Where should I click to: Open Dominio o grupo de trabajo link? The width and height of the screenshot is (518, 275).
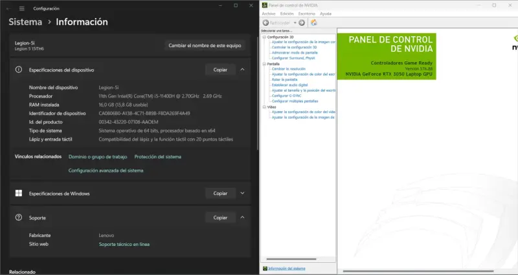pyautogui.click(x=98, y=157)
